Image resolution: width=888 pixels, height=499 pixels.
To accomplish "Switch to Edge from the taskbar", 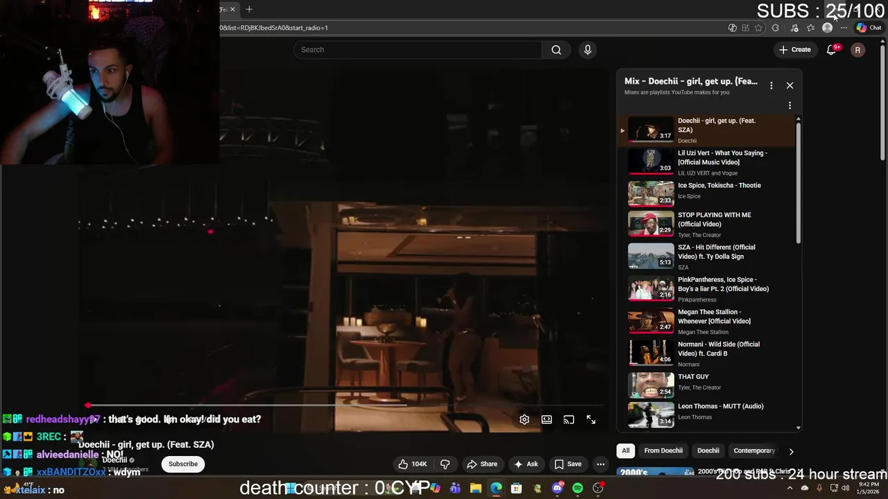I will coord(496,488).
